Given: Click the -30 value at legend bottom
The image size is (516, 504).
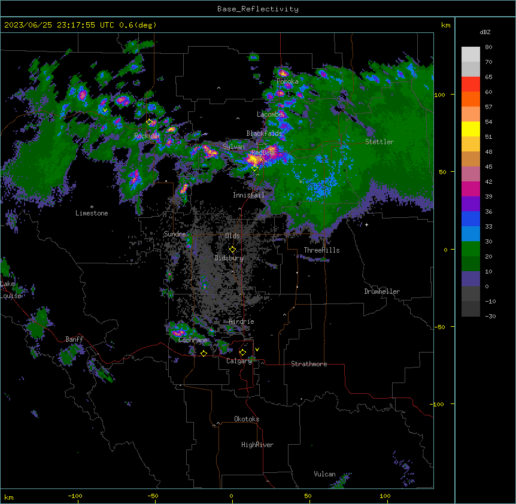Looking at the screenshot, I should click(490, 316).
